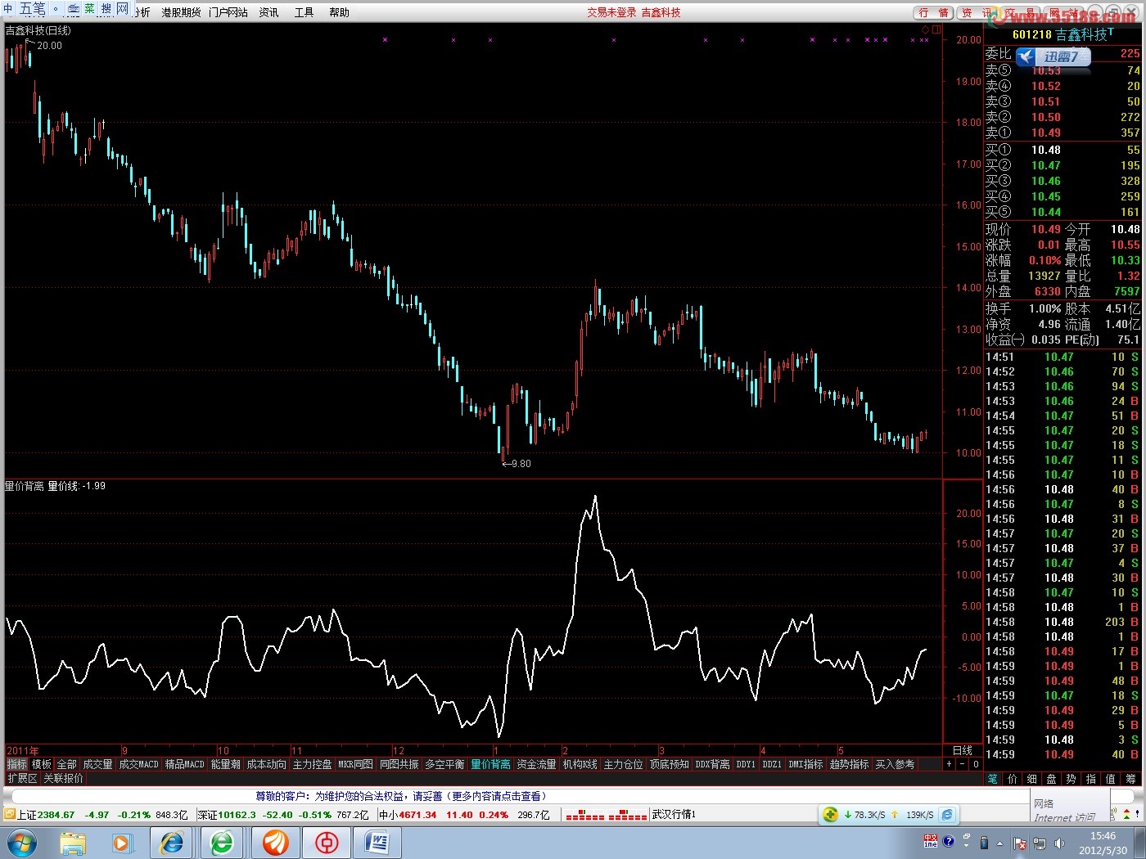This screenshot has height=859, width=1146.
Task: Open the 工具 menu
Action: pyautogui.click(x=304, y=12)
